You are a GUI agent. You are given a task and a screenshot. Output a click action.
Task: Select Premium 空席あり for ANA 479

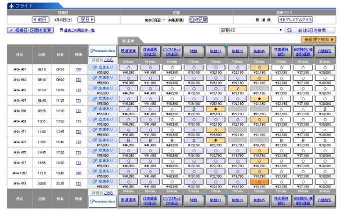click(102, 182)
